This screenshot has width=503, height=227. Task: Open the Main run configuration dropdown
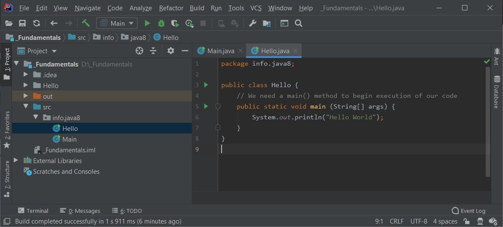click(117, 23)
